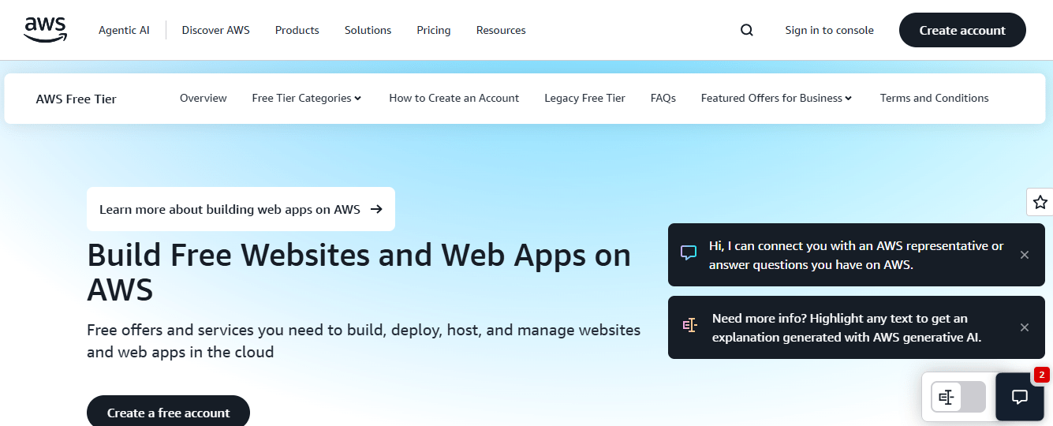The width and height of the screenshot is (1053, 426).
Task: Open the Products menu
Action: 297,30
